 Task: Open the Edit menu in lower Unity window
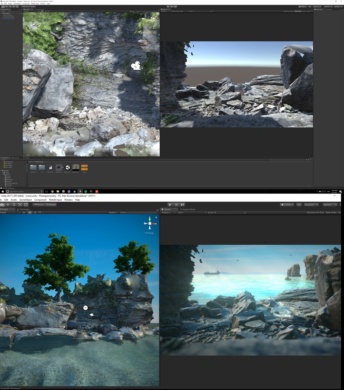(6, 200)
